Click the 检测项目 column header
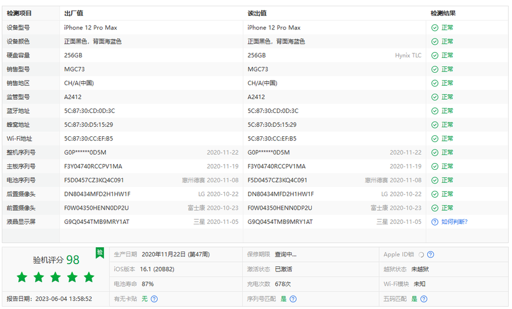 [19, 13]
